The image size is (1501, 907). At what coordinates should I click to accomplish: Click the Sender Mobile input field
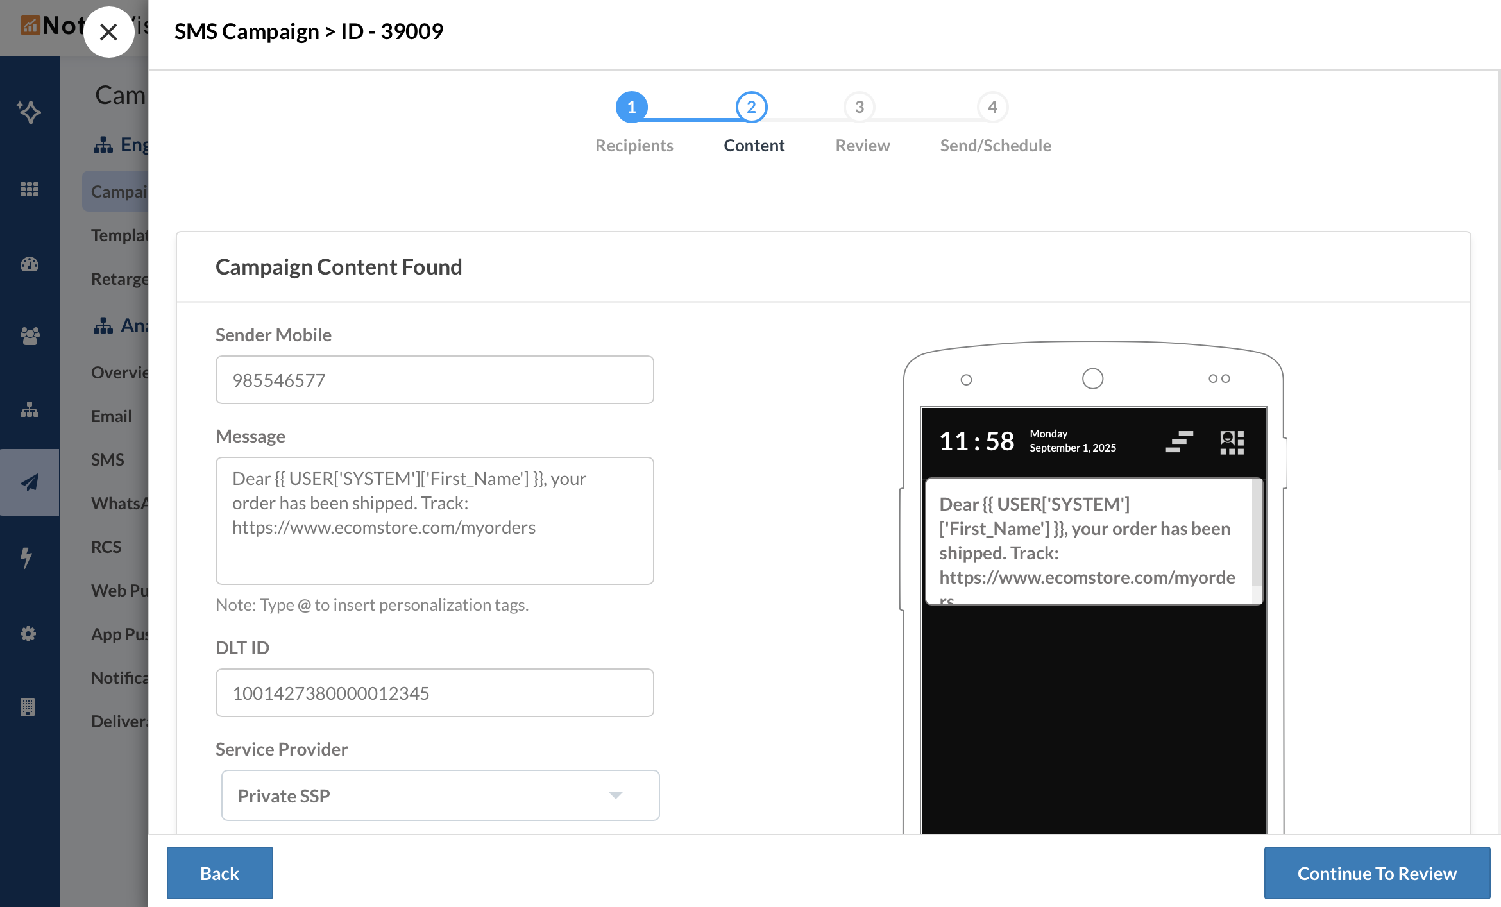[x=434, y=380]
